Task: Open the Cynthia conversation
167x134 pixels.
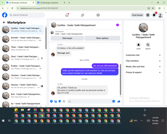Action: coord(22,30)
